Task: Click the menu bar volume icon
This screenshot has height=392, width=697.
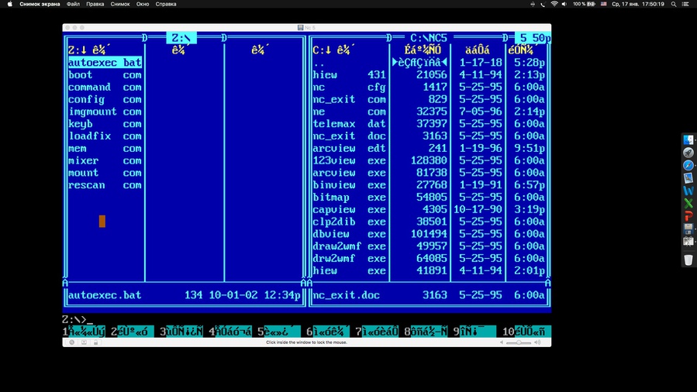Action: click(x=564, y=4)
